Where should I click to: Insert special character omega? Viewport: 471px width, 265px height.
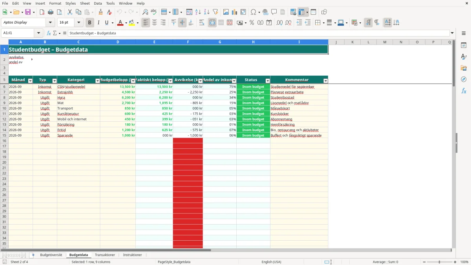point(253,12)
